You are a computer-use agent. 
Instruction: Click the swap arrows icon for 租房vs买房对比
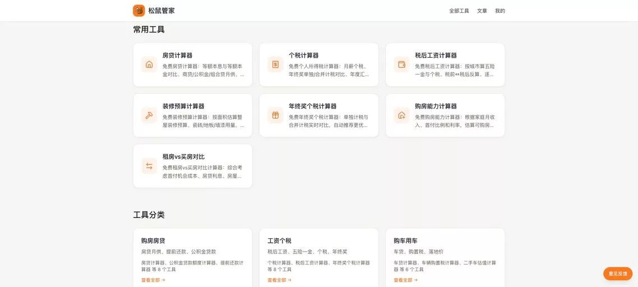149,166
